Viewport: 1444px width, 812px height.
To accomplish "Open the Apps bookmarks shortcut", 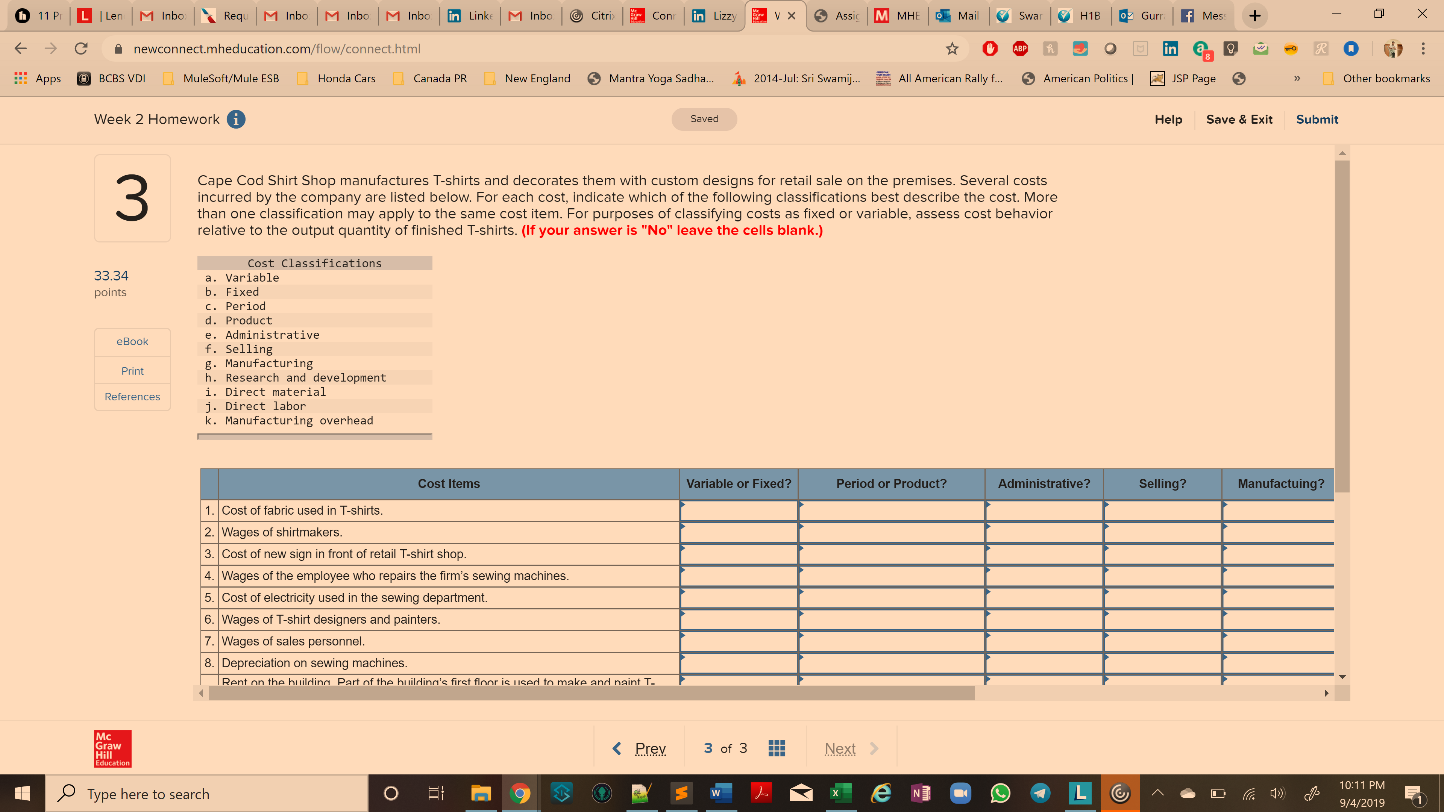I will [x=38, y=79].
